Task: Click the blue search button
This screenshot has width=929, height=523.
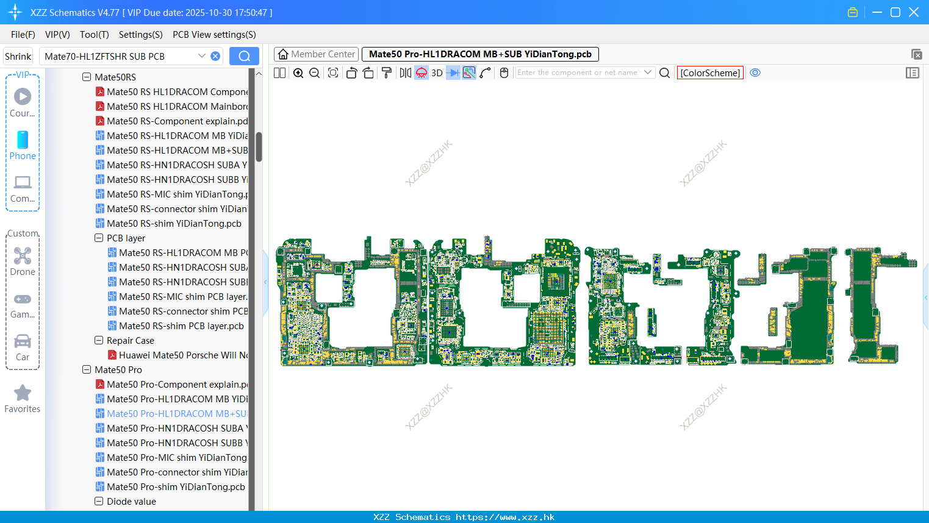Action: click(x=244, y=56)
